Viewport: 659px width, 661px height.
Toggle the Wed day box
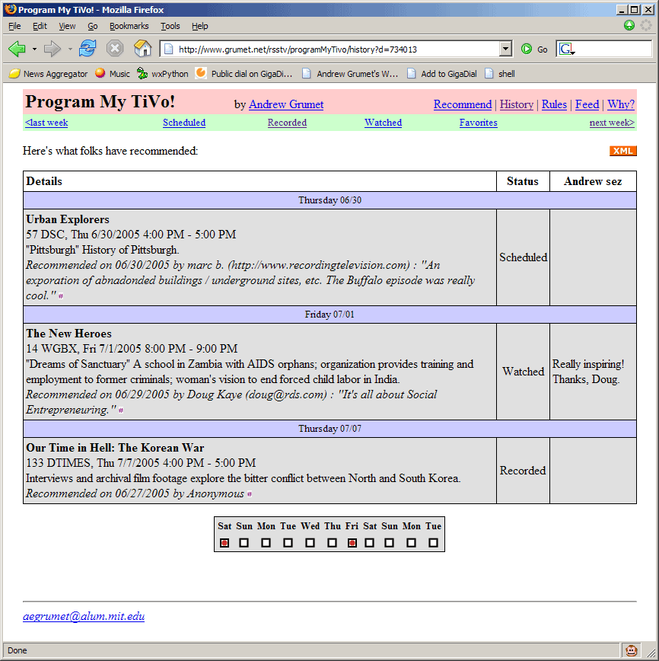pyautogui.click(x=310, y=543)
